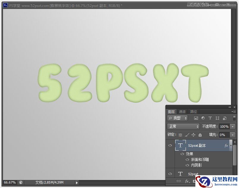Image resolution: width=239 pixels, height=188 pixels.
Task: Click the 斜面和浮雕 effect name
Action: [200, 160]
